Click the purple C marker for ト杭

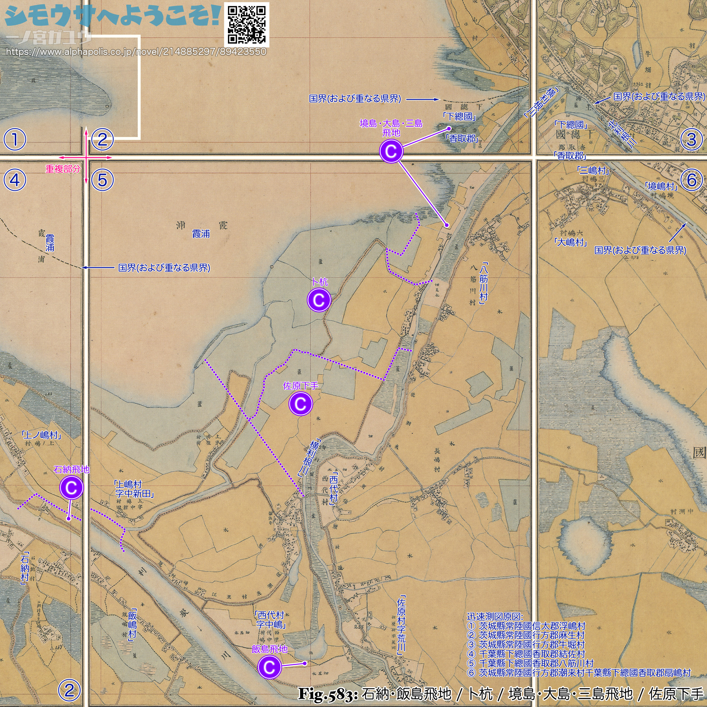tap(319, 300)
